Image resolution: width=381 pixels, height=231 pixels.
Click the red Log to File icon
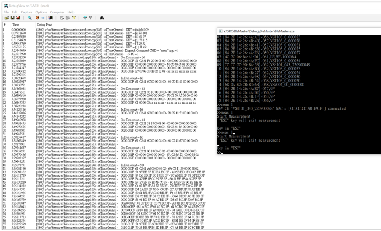point(18,18)
